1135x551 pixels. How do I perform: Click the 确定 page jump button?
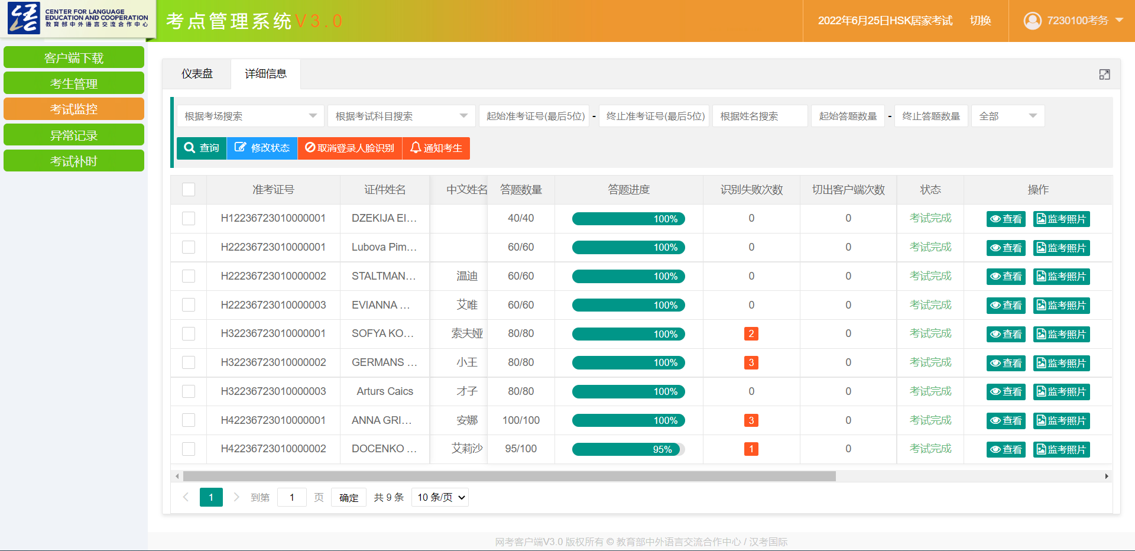(x=349, y=498)
